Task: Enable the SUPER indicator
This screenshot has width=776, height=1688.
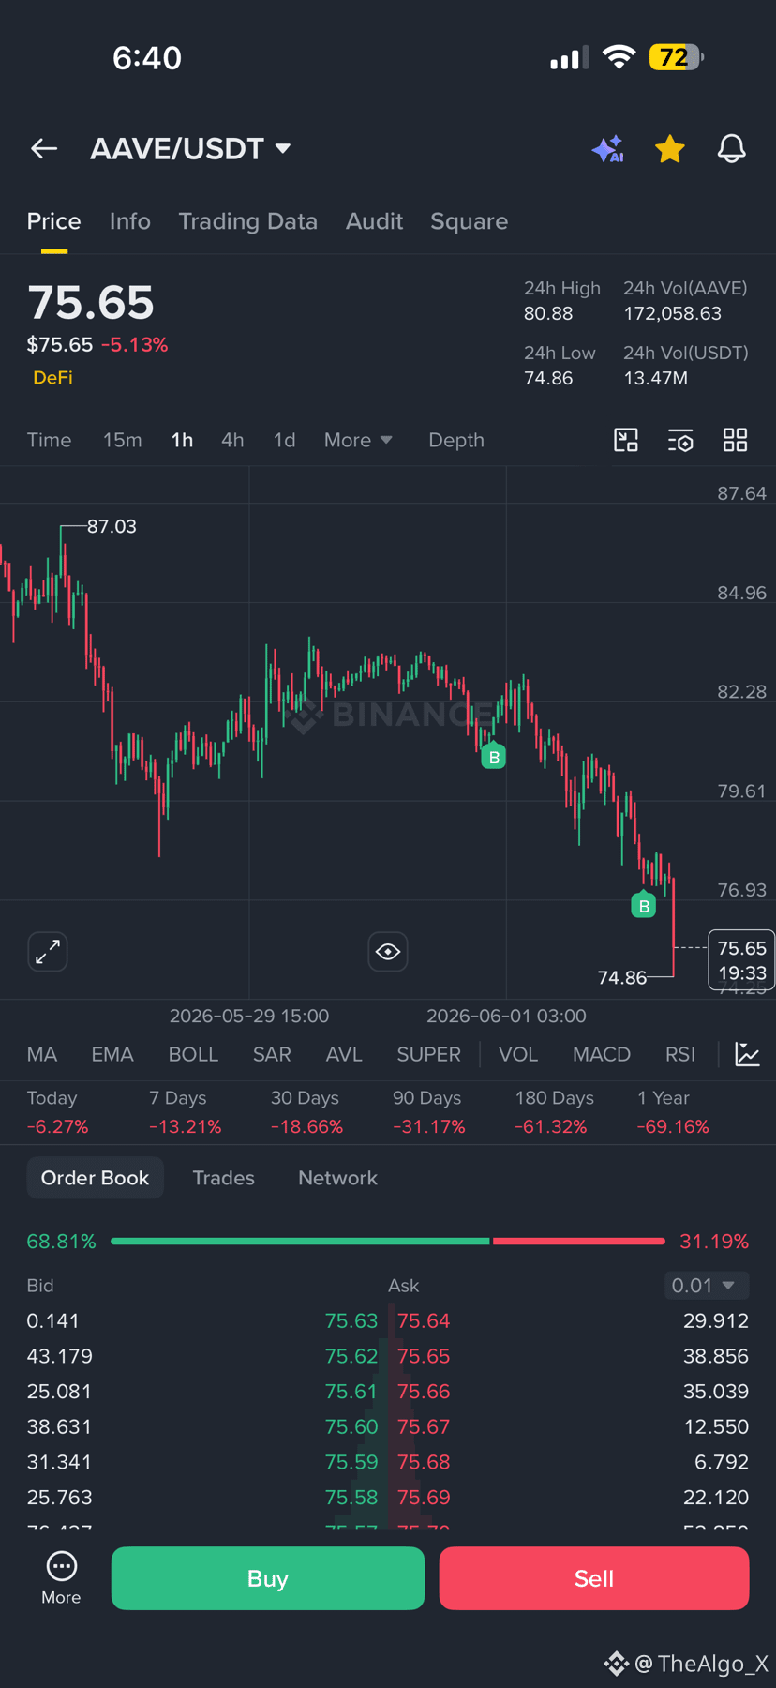Action: point(428,1054)
